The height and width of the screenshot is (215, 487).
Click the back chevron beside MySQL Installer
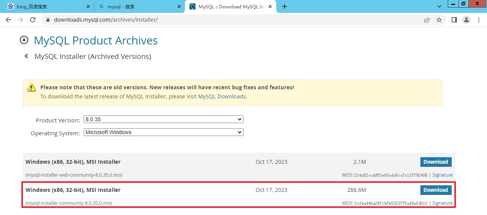(26, 56)
